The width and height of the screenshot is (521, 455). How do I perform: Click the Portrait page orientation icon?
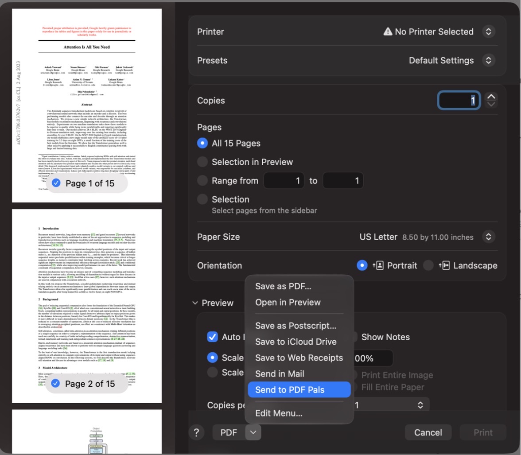point(378,265)
